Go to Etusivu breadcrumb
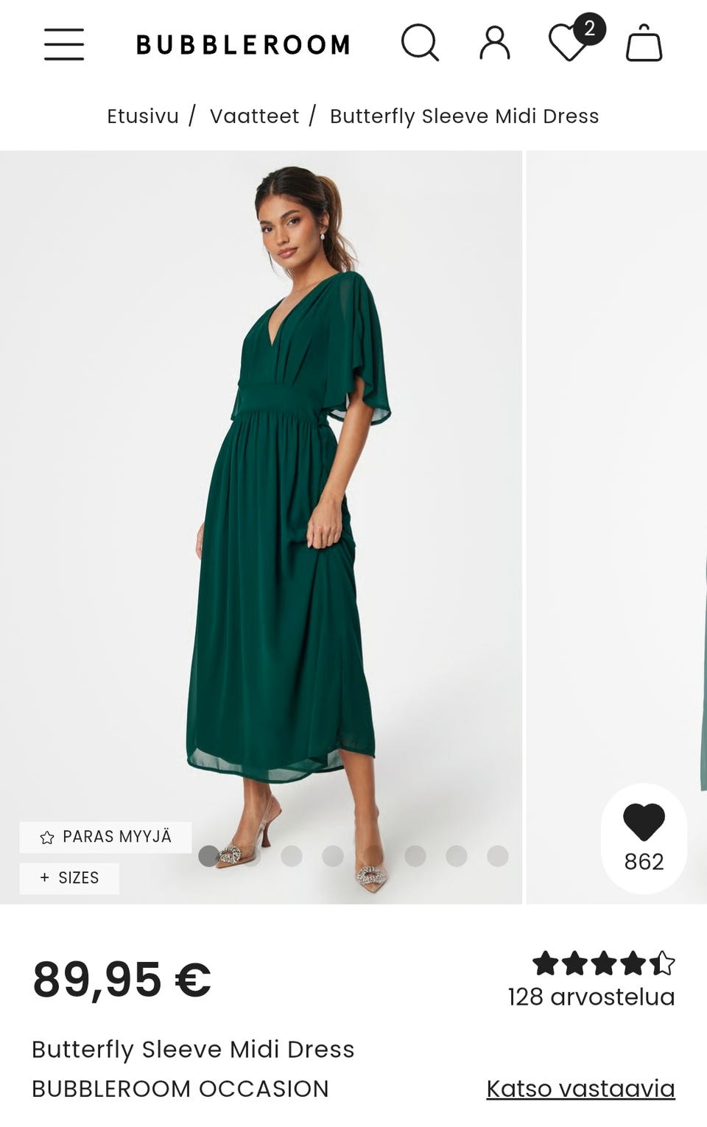Viewport: 707px width, 1127px height. coord(143,116)
